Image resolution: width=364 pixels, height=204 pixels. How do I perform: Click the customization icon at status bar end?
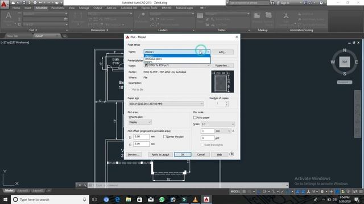(x=361, y=192)
